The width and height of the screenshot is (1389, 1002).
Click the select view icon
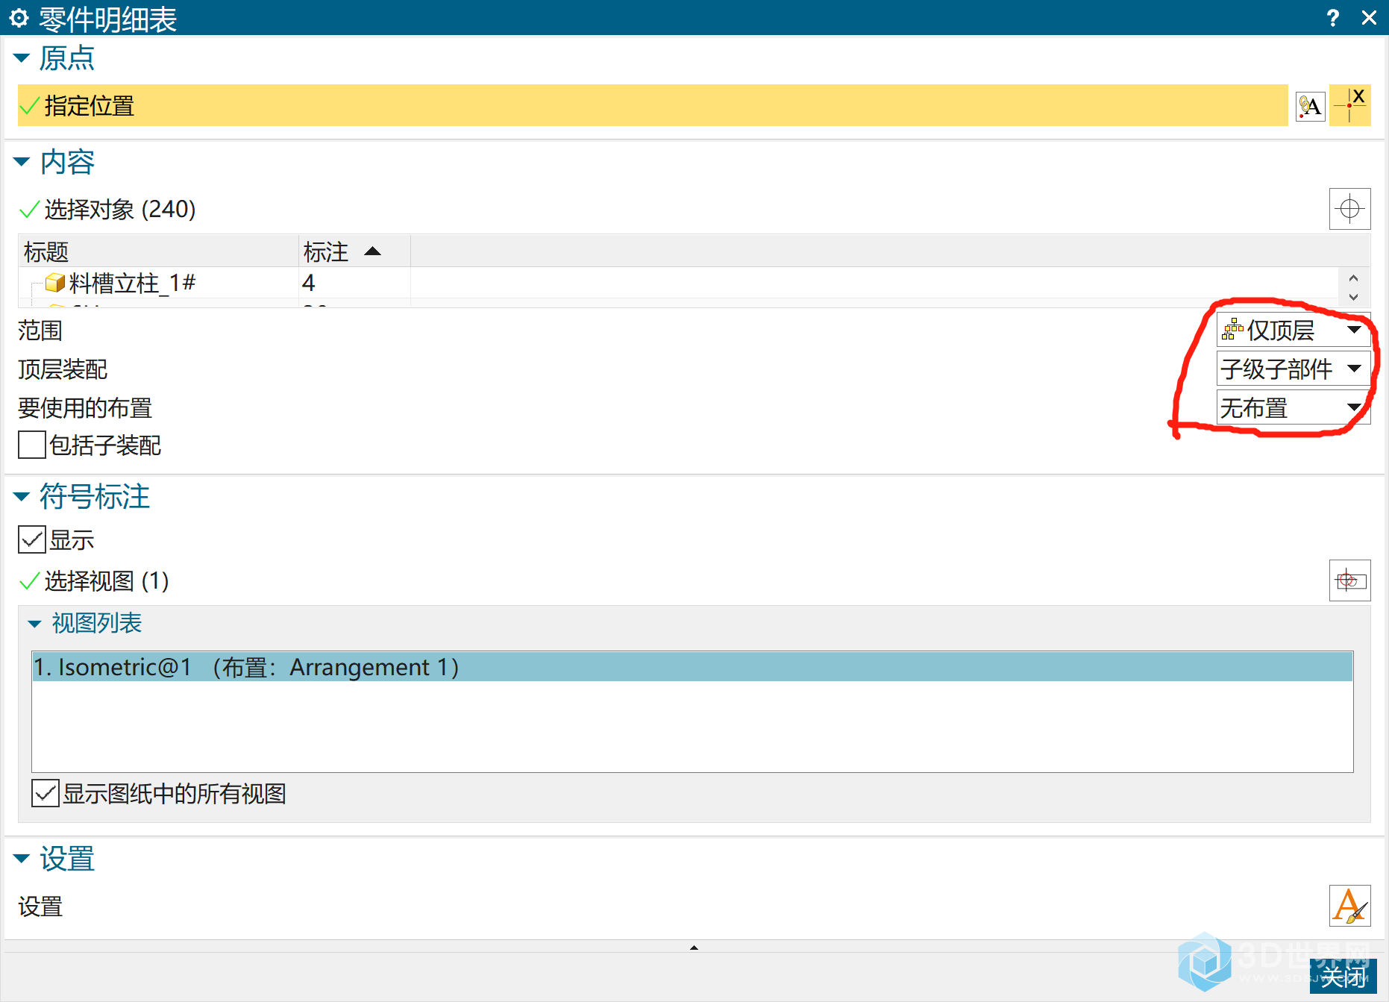point(1350,580)
